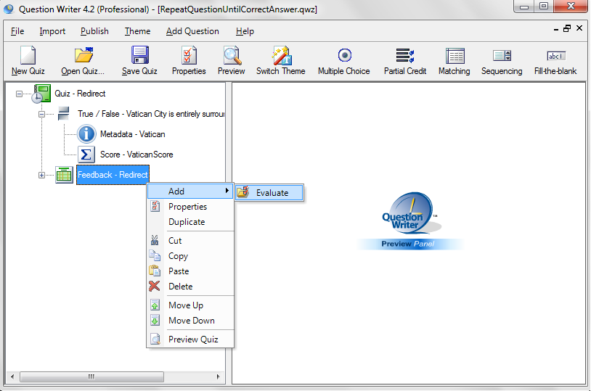
Task: Choose Move Down in the context menu
Action: [190, 321]
